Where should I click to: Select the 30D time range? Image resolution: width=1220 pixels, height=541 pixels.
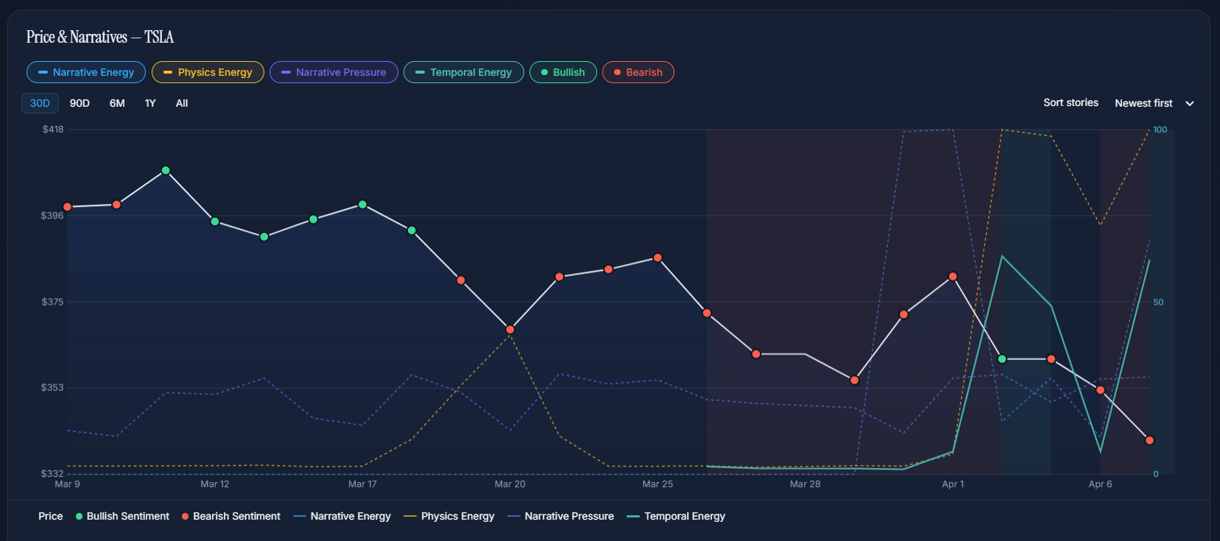[40, 103]
